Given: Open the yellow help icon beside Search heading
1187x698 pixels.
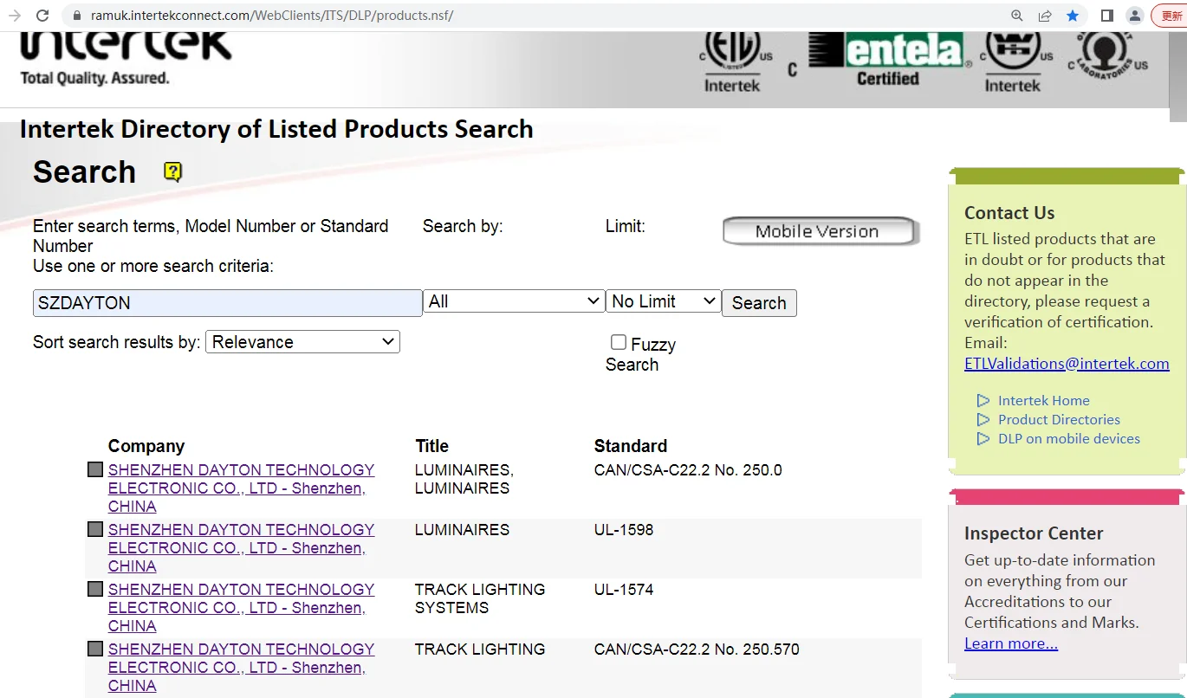Looking at the screenshot, I should 173,171.
